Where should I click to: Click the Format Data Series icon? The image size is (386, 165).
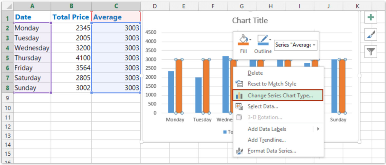coord(239,151)
